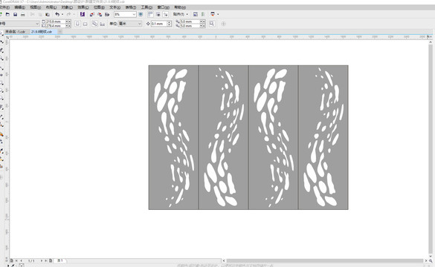Screen dimensions: 435x267
Task: Cut the selection via scissors icon
Action: 33,14
